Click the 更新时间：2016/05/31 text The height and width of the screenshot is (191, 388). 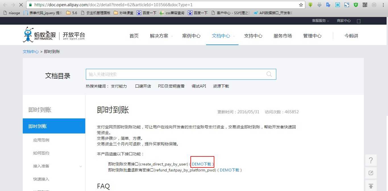point(238,112)
